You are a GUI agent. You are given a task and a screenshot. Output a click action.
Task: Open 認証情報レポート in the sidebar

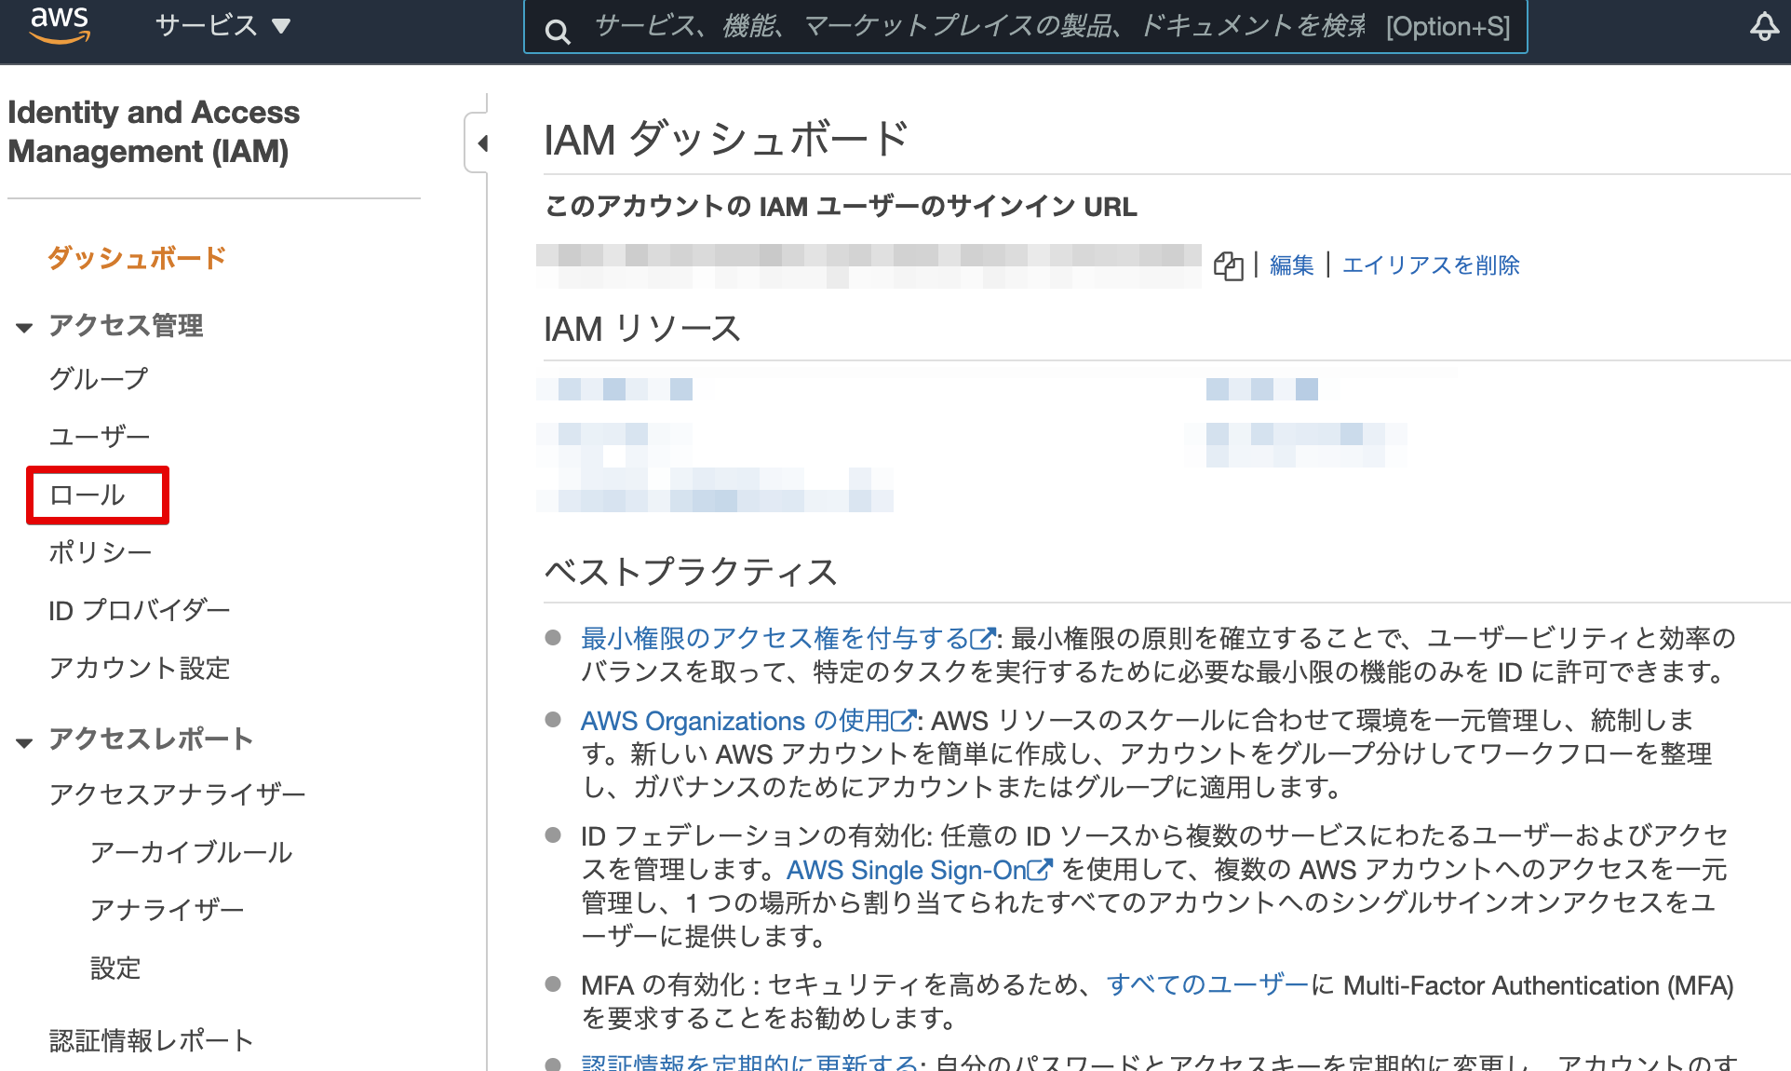point(151,1040)
